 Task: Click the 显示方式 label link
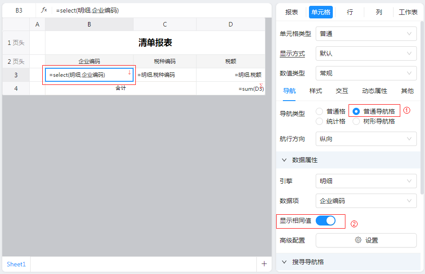pos(292,53)
